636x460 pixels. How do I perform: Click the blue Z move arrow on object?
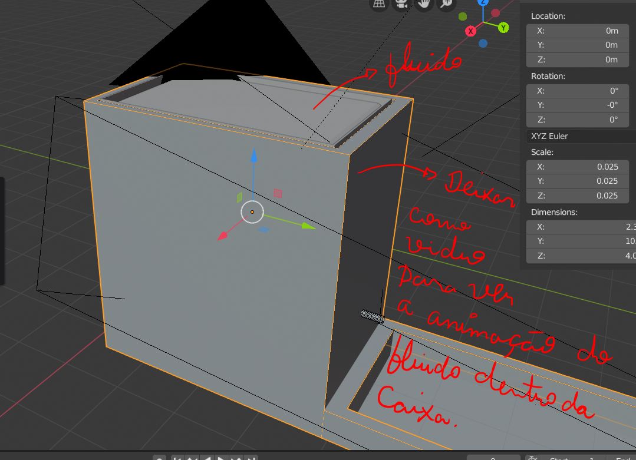pos(254,155)
